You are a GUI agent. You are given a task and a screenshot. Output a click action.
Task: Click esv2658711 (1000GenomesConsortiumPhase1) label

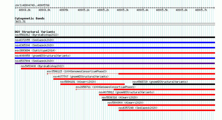106,87
